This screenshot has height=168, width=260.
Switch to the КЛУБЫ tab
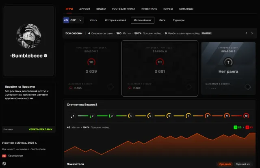pyautogui.click(x=168, y=9)
